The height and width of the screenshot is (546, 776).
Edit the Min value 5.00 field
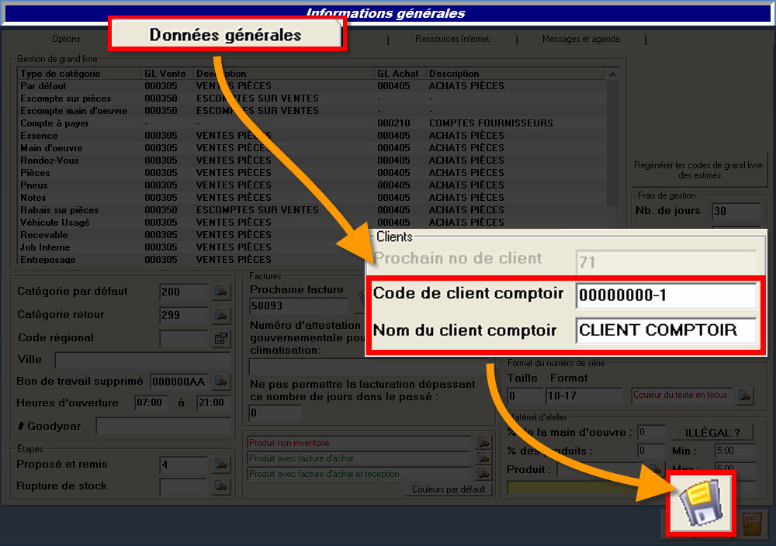point(736,451)
